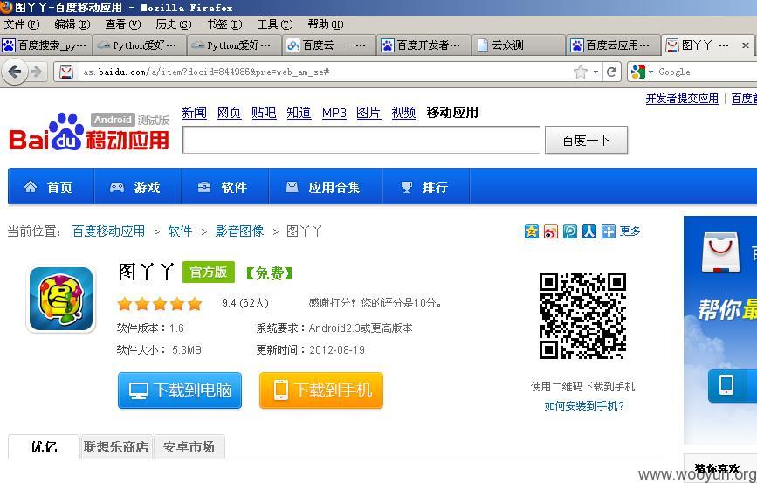Bookmark page with the star icon
The image size is (757, 483).
(x=581, y=72)
